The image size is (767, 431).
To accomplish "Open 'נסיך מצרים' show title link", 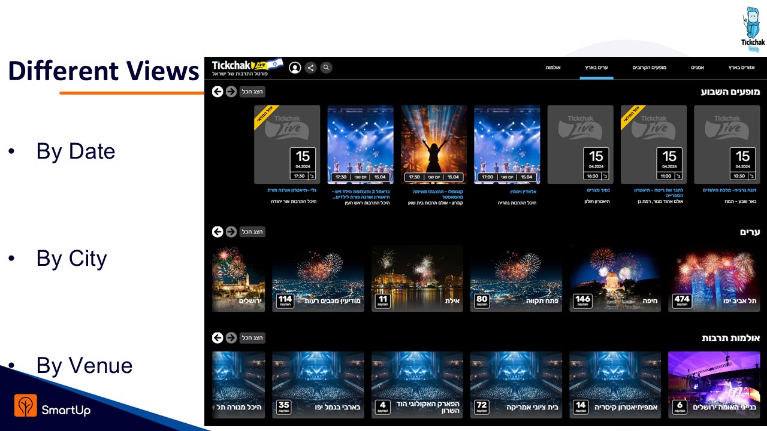I will [x=597, y=191].
